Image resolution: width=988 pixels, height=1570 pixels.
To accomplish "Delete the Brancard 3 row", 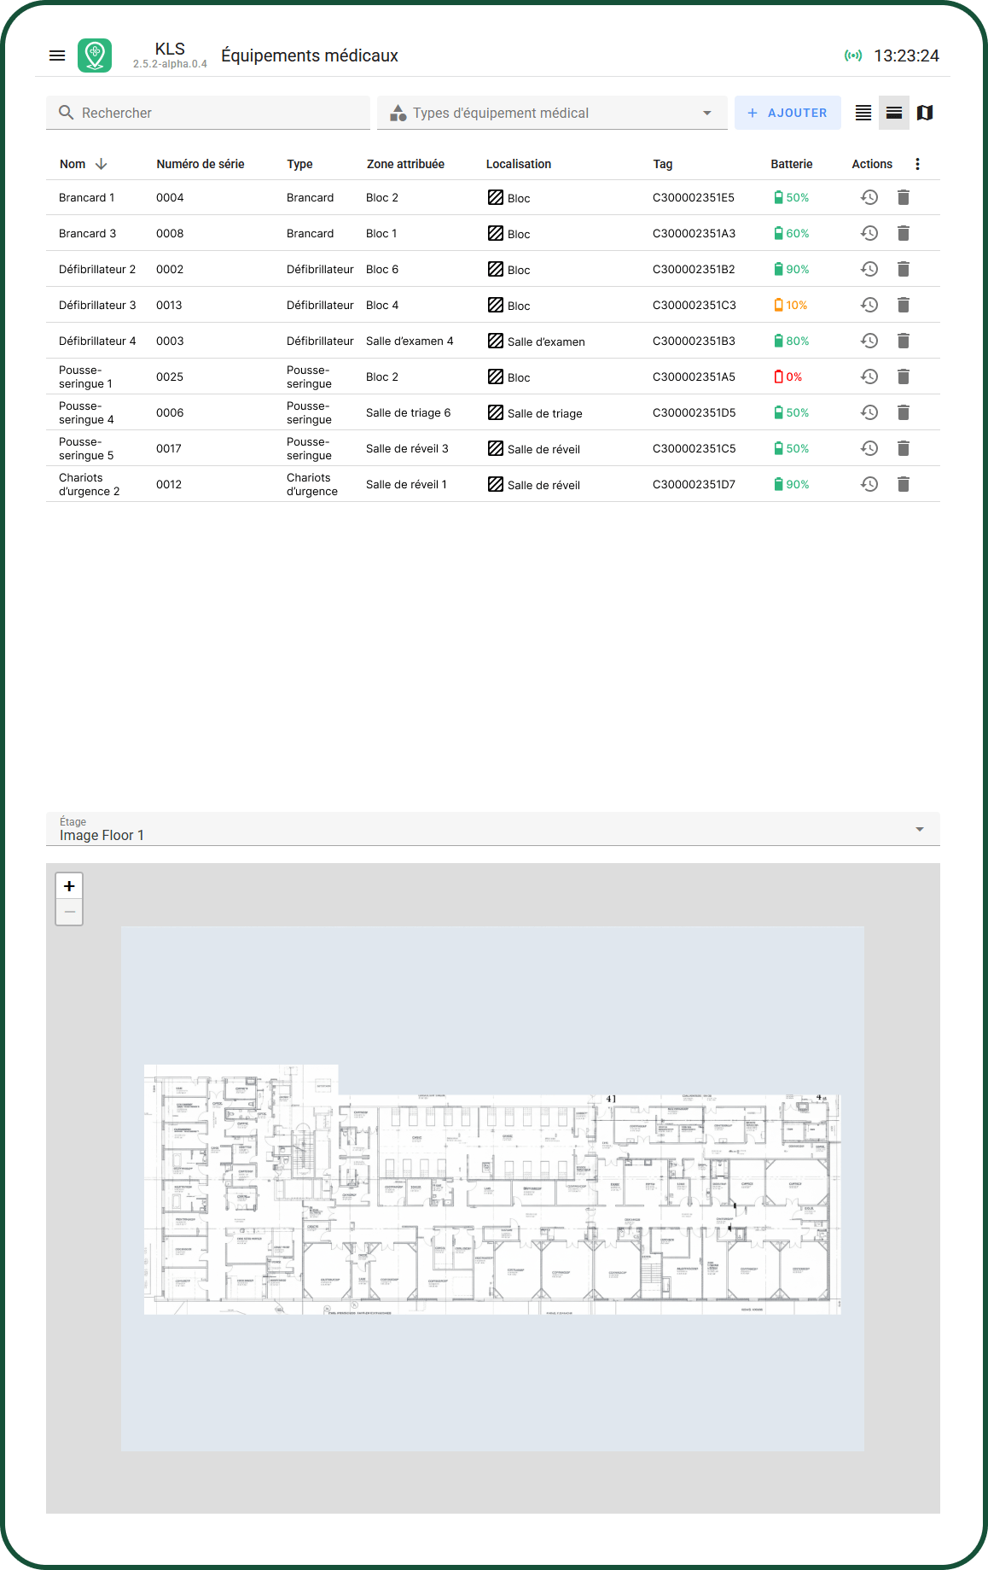I will tap(904, 233).
